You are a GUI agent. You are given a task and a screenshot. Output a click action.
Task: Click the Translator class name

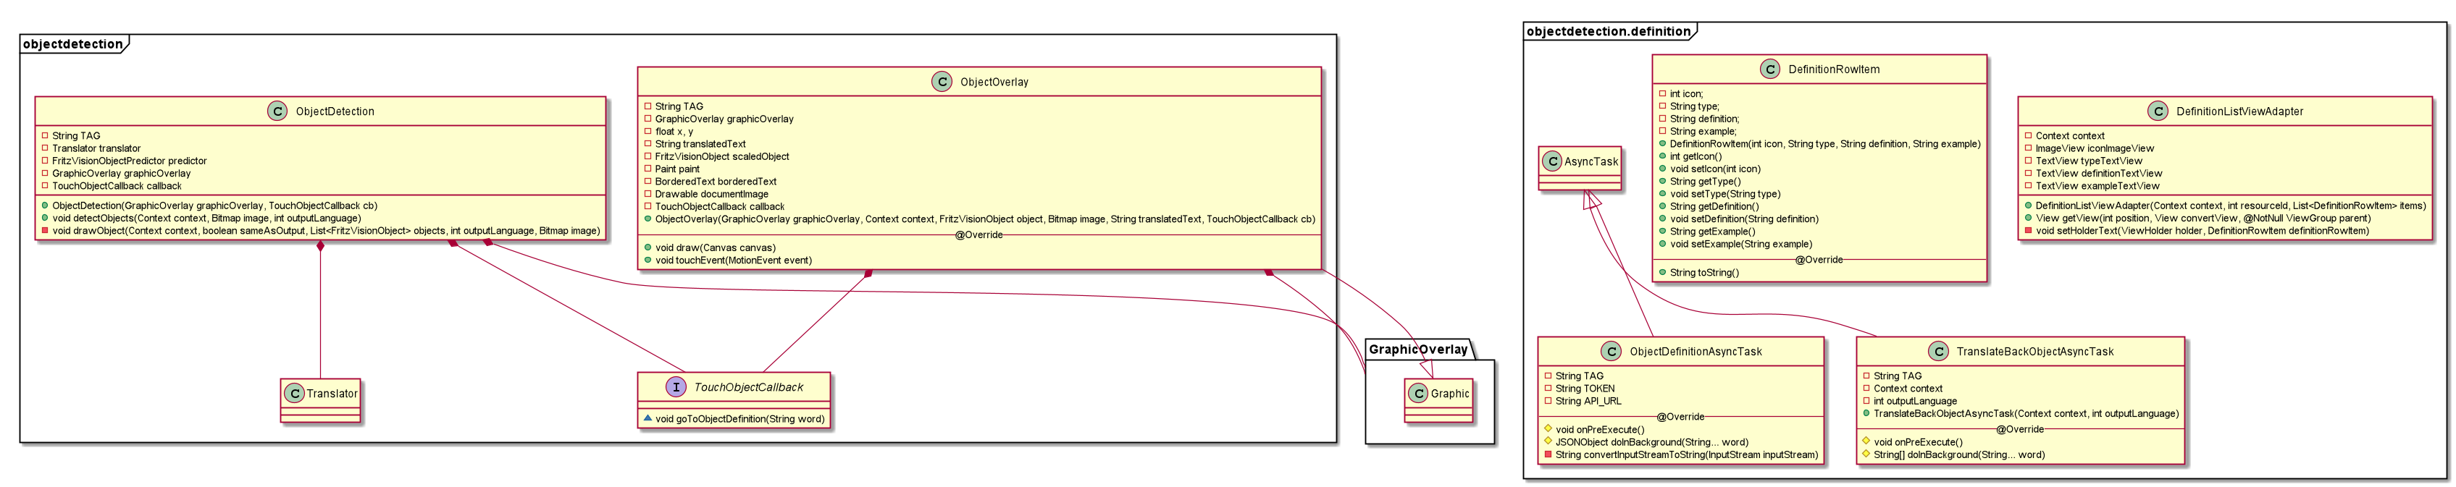click(x=332, y=394)
